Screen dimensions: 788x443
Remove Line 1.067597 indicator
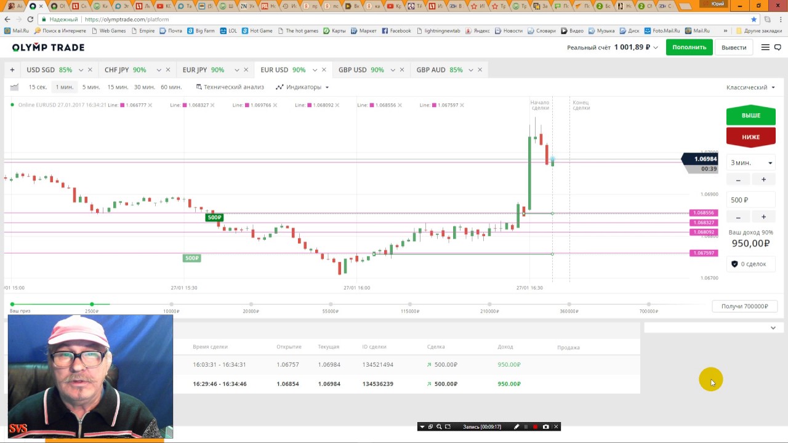coord(462,105)
